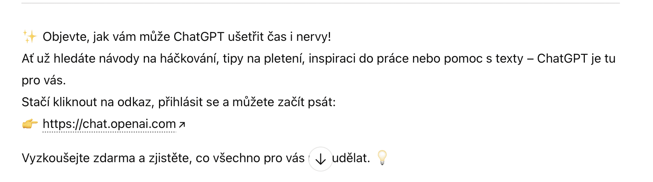Image resolution: width=653 pixels, height=182 pixels.
Task: Click the word "udělat." in last line
Action: pos(351,158)
